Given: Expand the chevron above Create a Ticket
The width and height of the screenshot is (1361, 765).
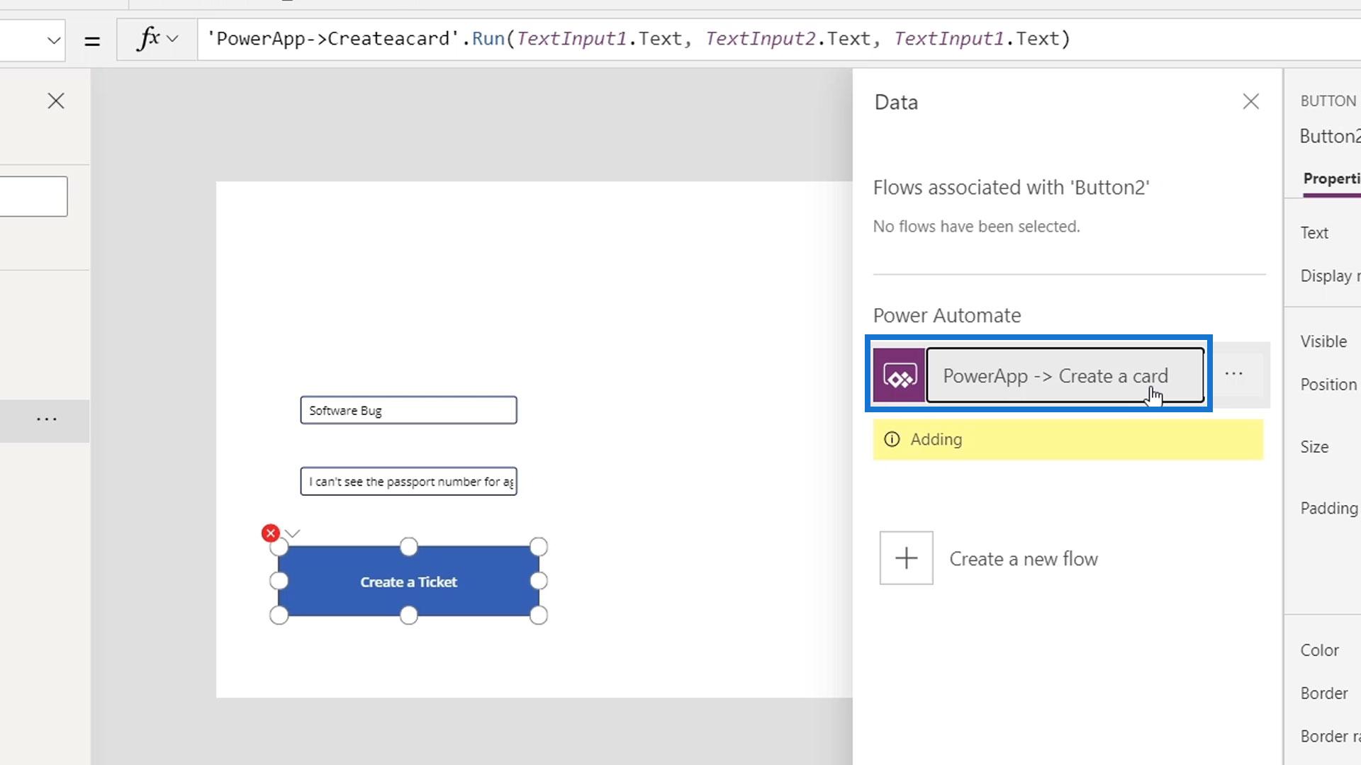Looking at the screenshot, I should coord(293,533).
